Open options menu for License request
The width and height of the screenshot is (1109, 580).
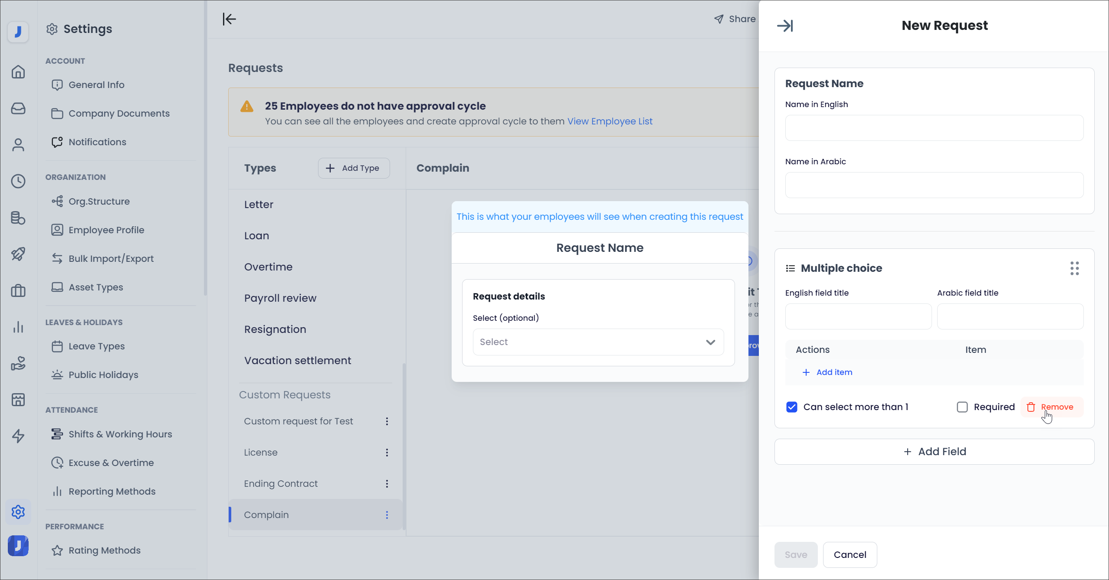pyautogui.click(x=387, y=453)
